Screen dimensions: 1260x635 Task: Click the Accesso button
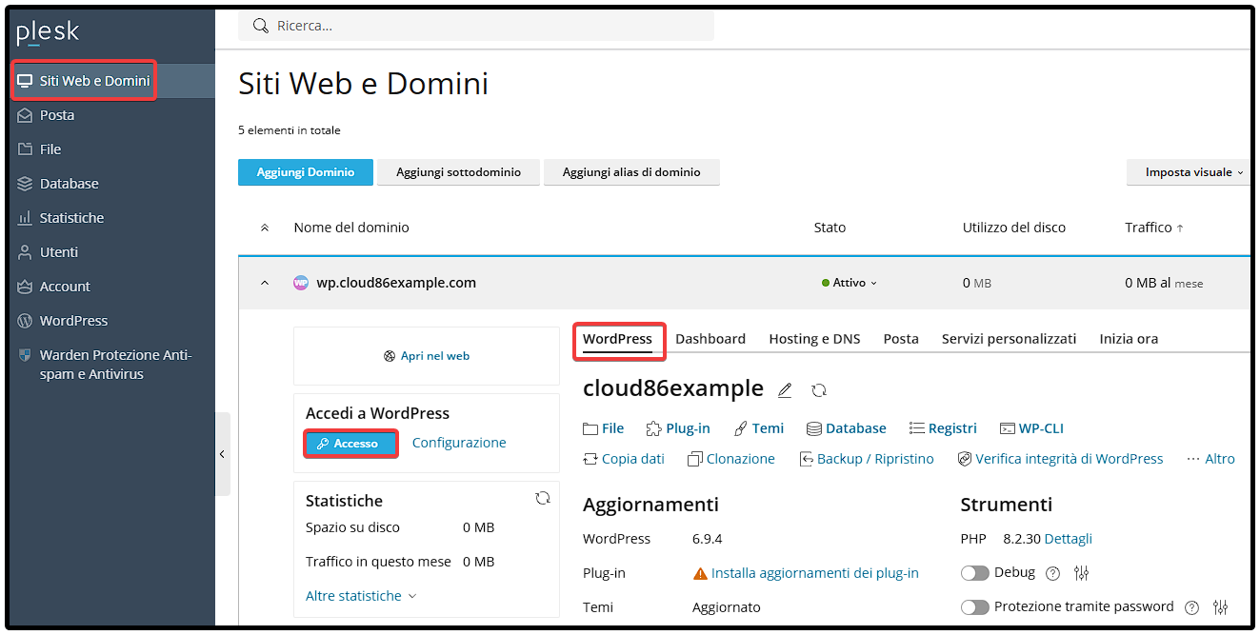(x=350, y=444)
